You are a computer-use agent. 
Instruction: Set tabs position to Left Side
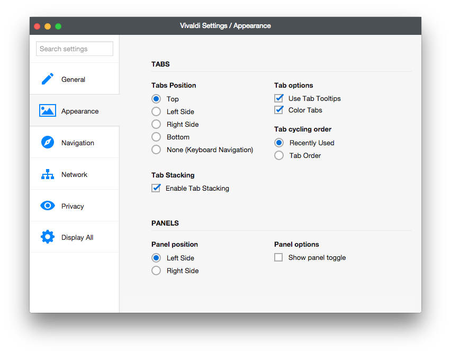tap(156, 111)
